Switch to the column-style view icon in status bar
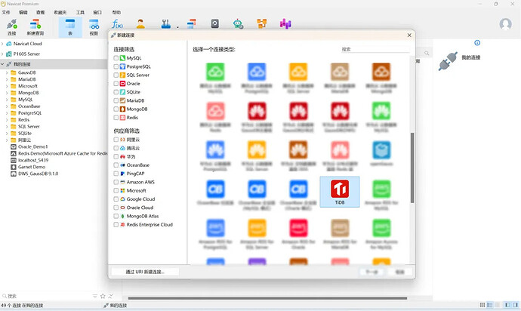 coord(482,305)
